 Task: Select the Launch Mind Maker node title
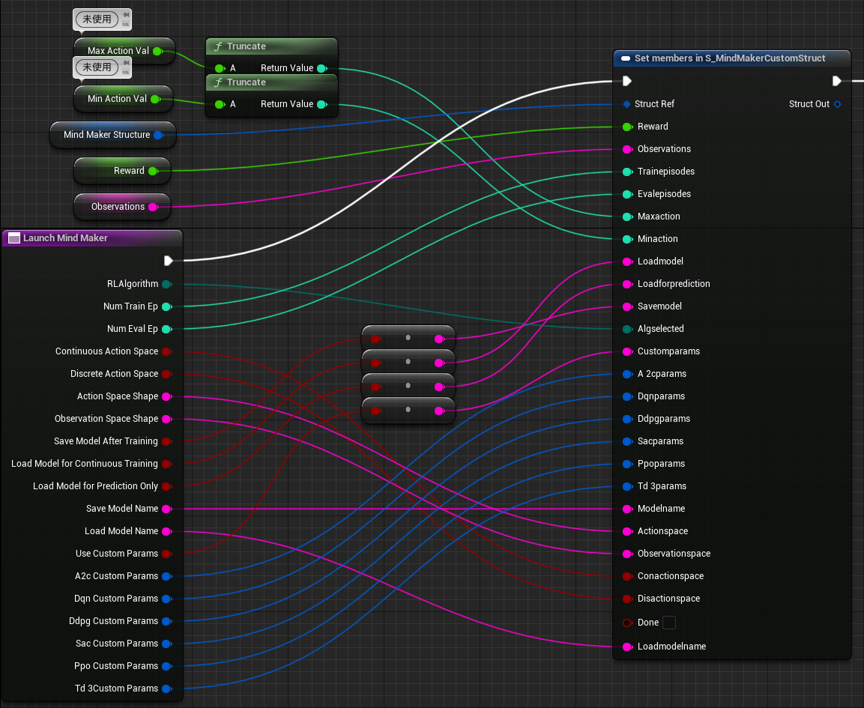click(x=65, y=238)
